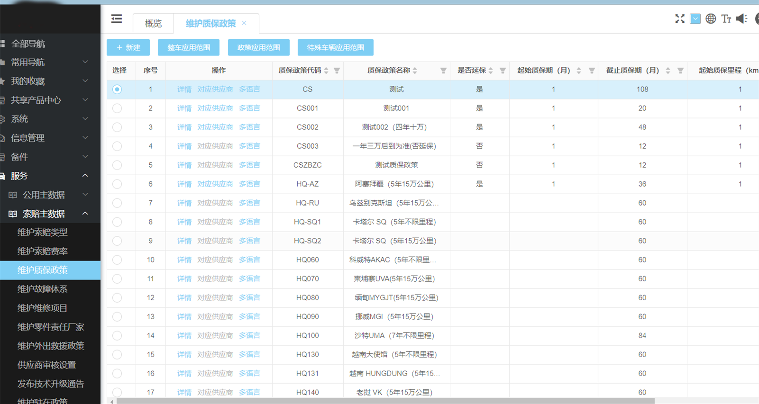
Task: Open filter for 起始质保期 column
Action: 592,71
